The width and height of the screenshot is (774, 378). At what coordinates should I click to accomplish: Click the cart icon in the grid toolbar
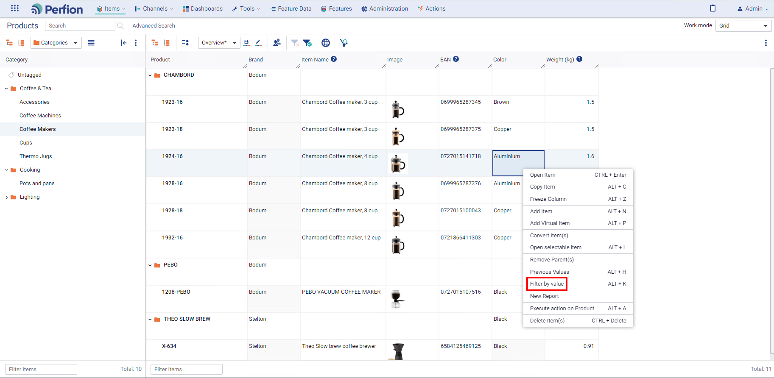(x=344, y=43)
